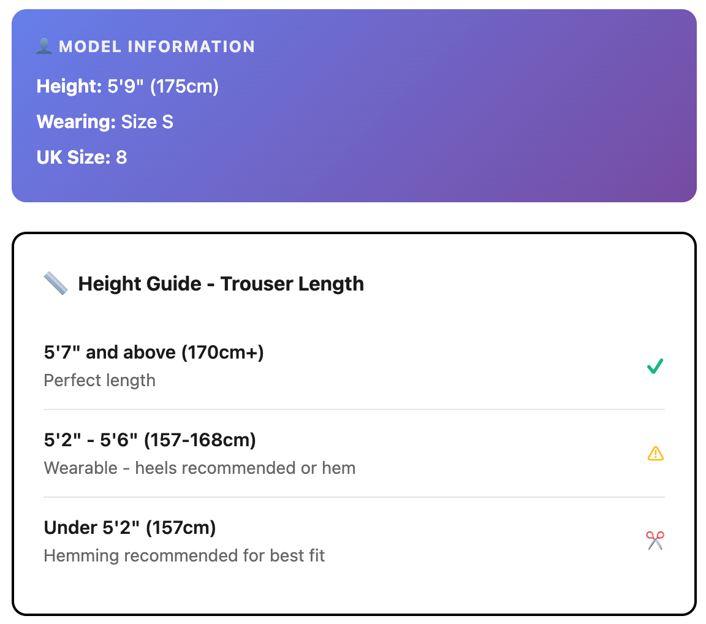This screenshot has height=624, width=706.
Task: Click "Hemming recommended for best fit" text
Action: point(184,556)
